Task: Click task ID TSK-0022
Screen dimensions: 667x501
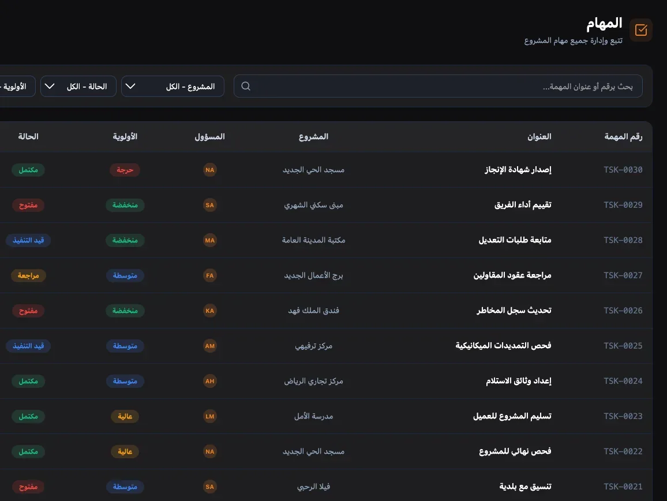Action: 623,451
